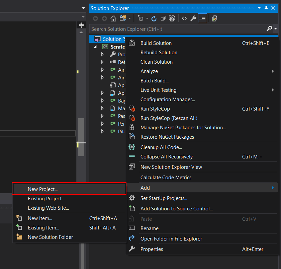Select Open Folder in File Explorer
This screenshot has width=281, height=269.
(x=202, y=239)
